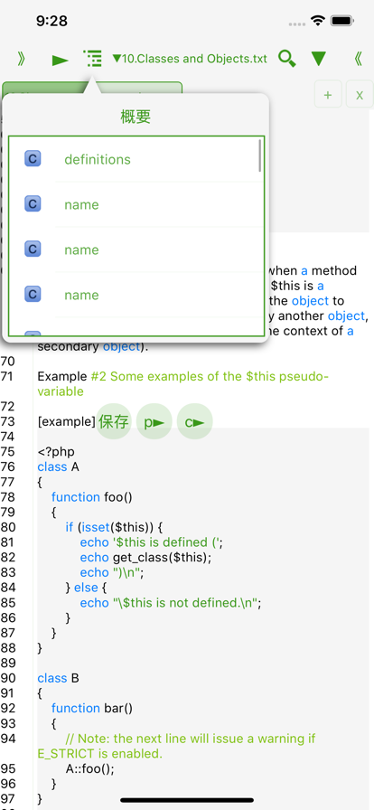Tap line number 75 in gutter
This screenshot has height=810, width=374.
coord(7,452)
